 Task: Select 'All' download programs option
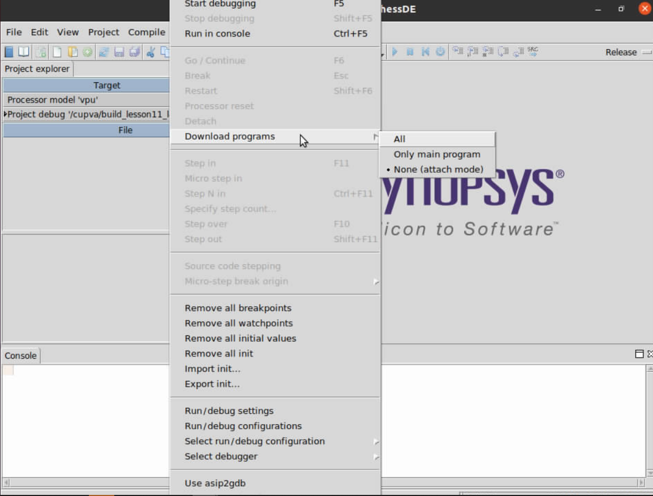pos(400,139)
